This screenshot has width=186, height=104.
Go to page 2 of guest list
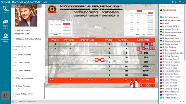pos(172,101)
